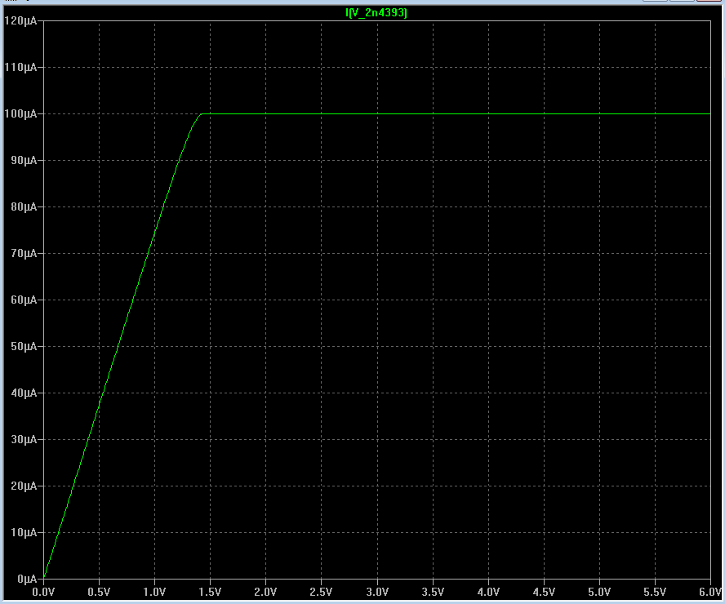Click the 40µA vertical axis label
The image size is (725, 604).
(23, 393)
